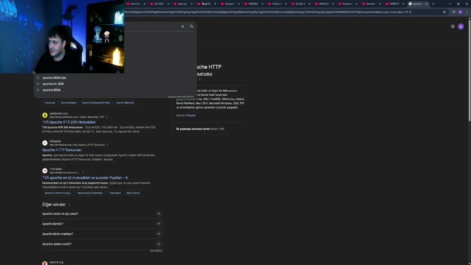Close the active apache search tab
This screenshot has height=265, width=471.
[x=426, y=4]
